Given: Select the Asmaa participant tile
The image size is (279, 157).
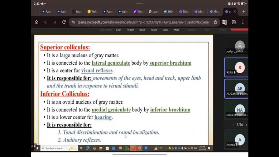Looking at the screenshot, I should pos(236,139).
